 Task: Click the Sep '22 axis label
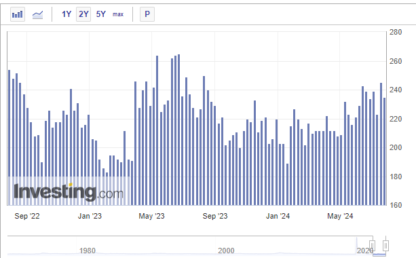pos(27,216)
